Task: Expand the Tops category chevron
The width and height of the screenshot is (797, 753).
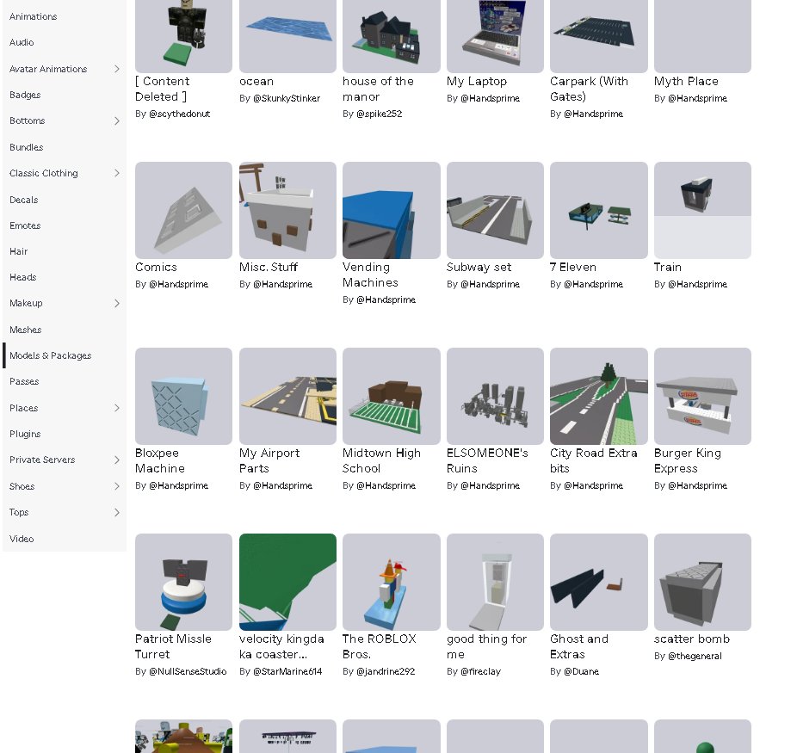Action: pos(117,512)
